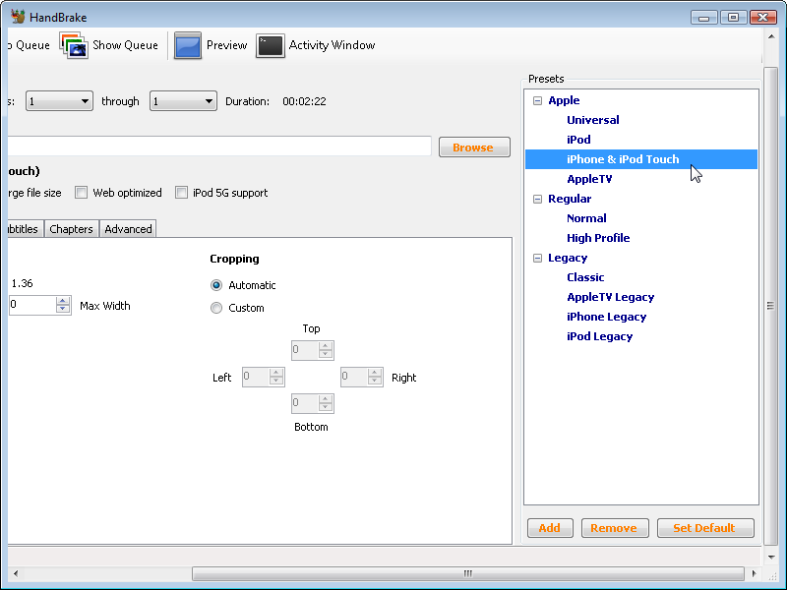
Task: Enable iPod 5G support
Action: tap(182, 192)
